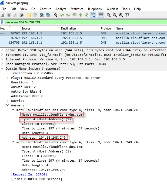The image size is (167, 189).
Task: Reload the capture file using toolbar icon
Action: pos(48,15)
